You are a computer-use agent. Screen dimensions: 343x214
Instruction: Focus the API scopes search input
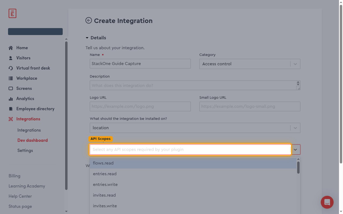click(x=190, y=150)
